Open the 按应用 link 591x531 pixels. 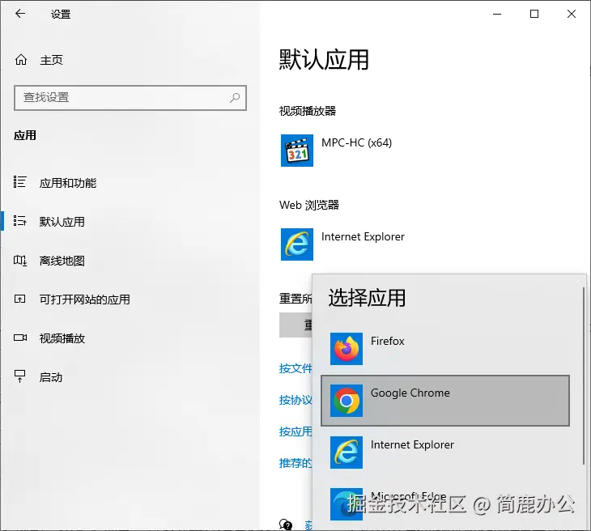coord(295,431)
